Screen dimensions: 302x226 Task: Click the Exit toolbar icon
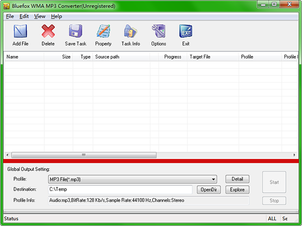pos(186,31)
